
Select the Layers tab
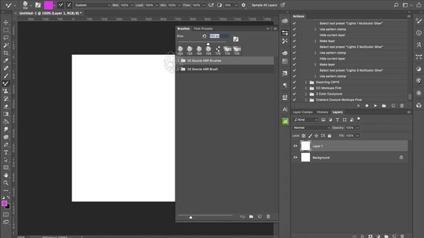[337, 112]
